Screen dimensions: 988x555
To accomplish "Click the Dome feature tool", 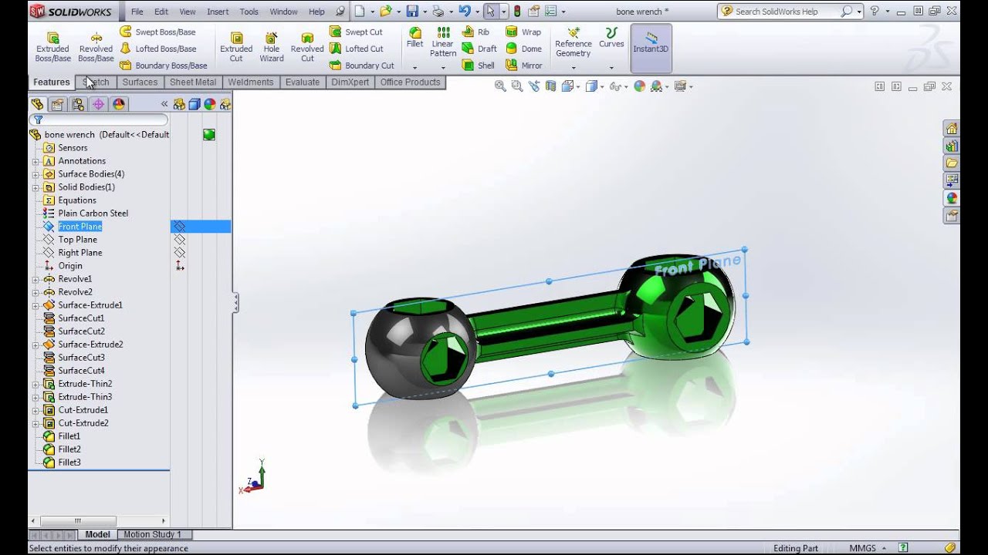I will [x=523, y=49].
